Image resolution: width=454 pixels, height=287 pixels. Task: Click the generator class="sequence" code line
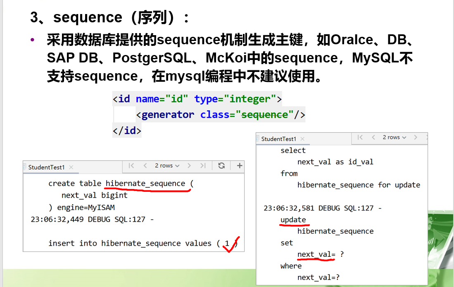(x=221, y=115)
